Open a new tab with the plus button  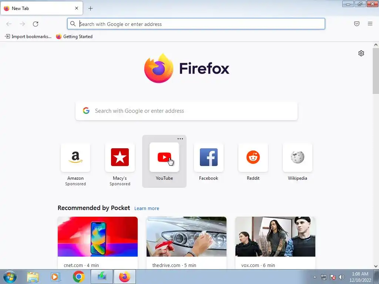[91, 9]
